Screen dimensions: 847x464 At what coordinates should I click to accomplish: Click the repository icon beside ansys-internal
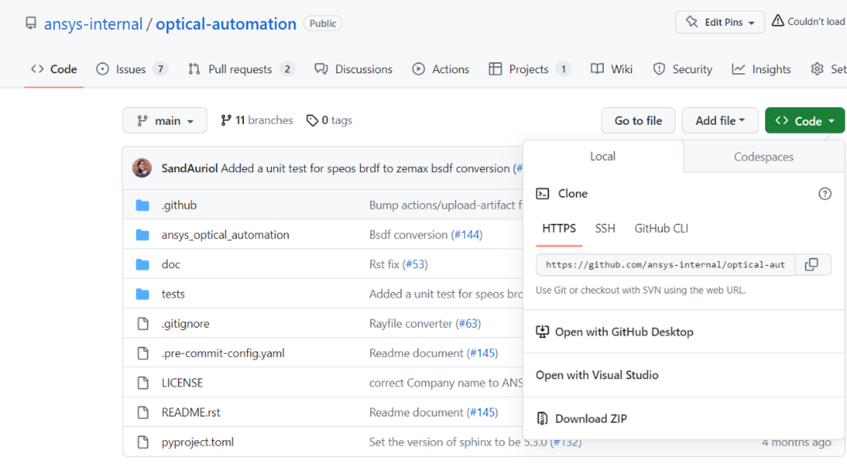[x=31, y=24]
